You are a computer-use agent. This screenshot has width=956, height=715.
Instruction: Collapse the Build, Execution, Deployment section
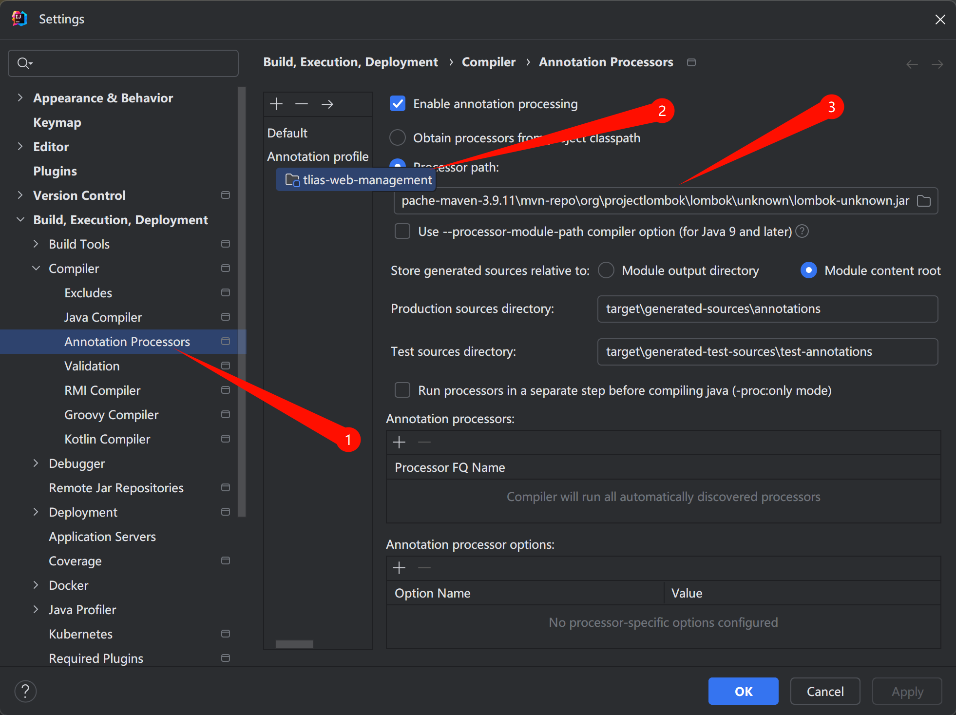click(20, 220)
